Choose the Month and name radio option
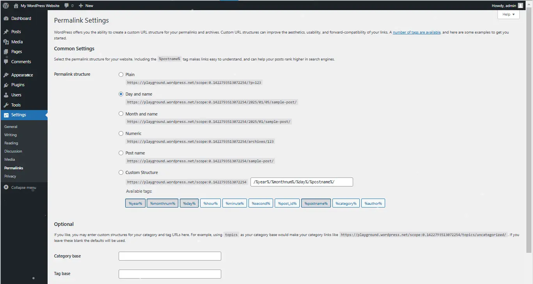This screenshot has width=533, height=284. pyautogui.click(x=121, y=114)
